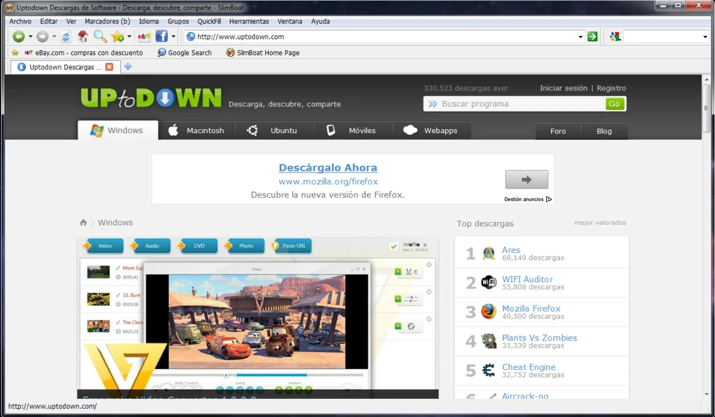The width and height of the screenshot is (715, 417).
Task: Switch to the Móviles tab
Action: 353,130
